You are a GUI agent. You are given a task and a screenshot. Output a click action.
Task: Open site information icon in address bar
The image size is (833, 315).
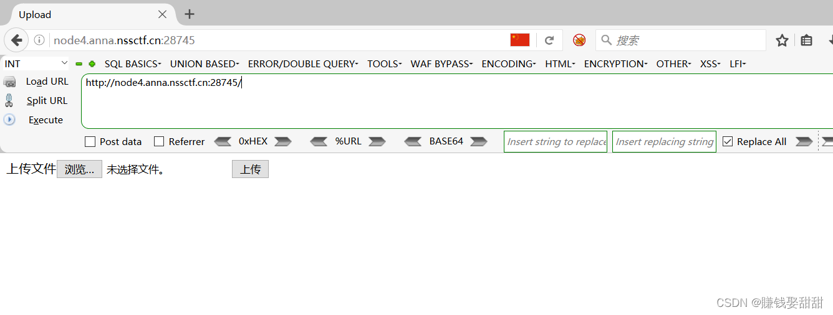[39, 40]
